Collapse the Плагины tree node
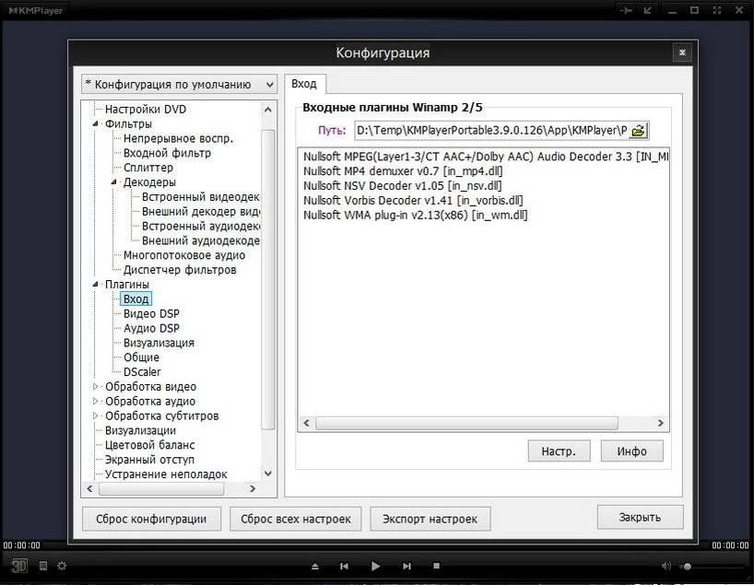The width and height of the screenshot is (754, 585). 95,284
